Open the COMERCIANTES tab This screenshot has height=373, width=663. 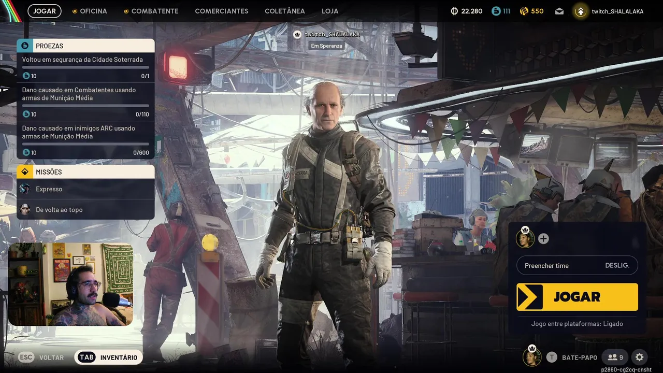(x=222, y=11)
